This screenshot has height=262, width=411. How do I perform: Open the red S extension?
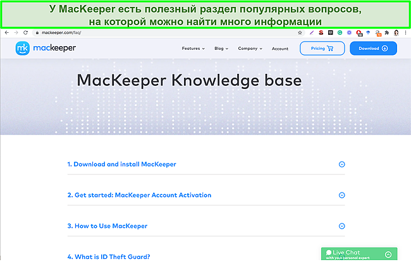click(x=321, y=33)
